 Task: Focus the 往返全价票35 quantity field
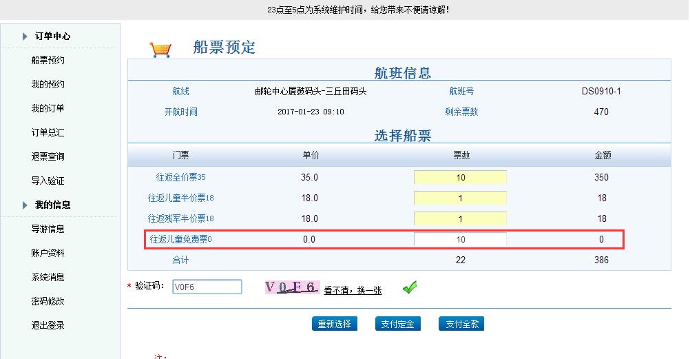click(460, 178)
